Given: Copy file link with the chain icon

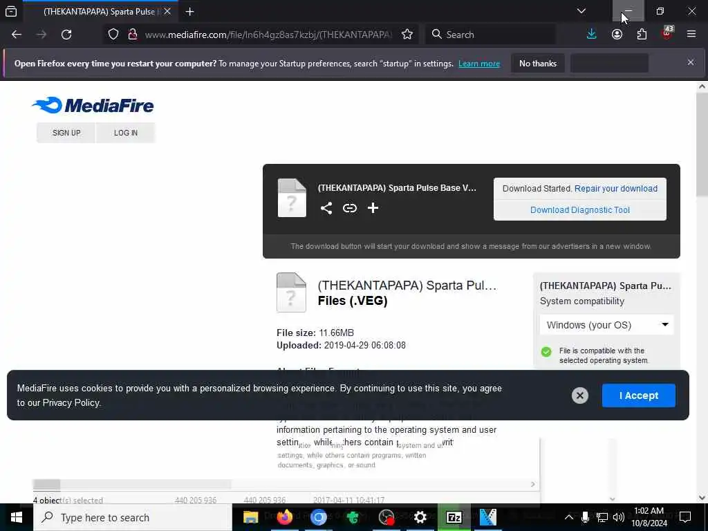Looking at the screenshot, I should pyautogui.click(x=349, y=207).
